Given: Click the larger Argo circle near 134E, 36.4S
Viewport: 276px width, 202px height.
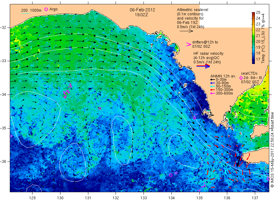Looking at the screenshot, I should pos(171,175).
